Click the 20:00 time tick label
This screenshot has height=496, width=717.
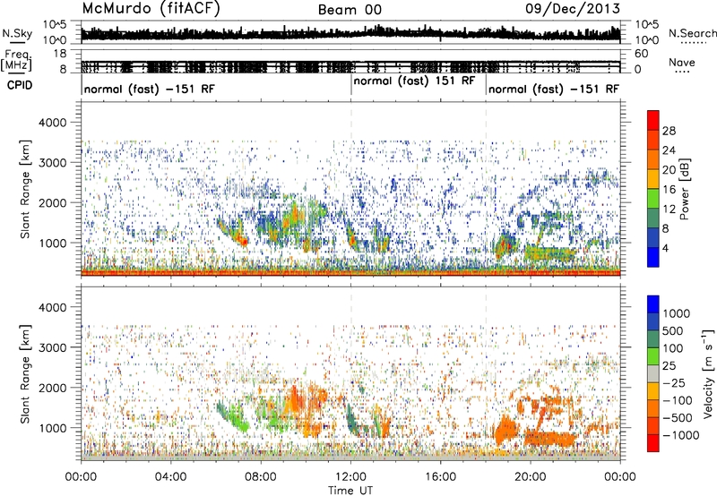pos(531,477)
